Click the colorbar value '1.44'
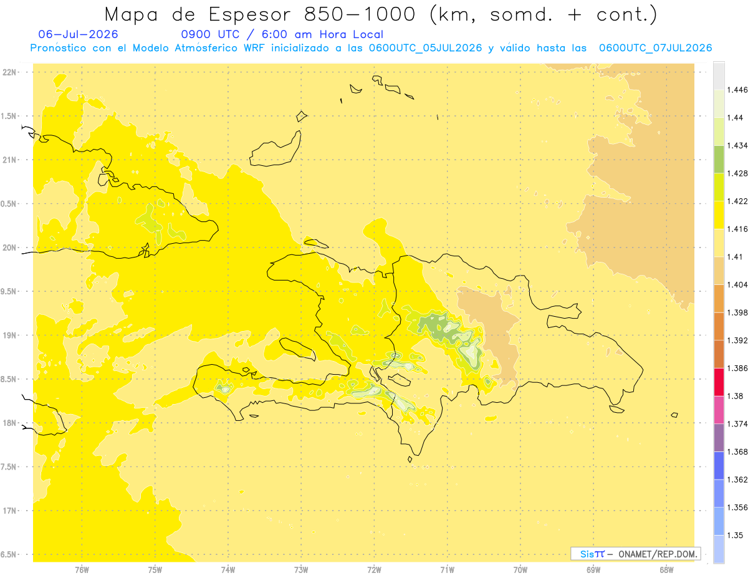This screenshot has height=578, width=748. coord(735,118)
